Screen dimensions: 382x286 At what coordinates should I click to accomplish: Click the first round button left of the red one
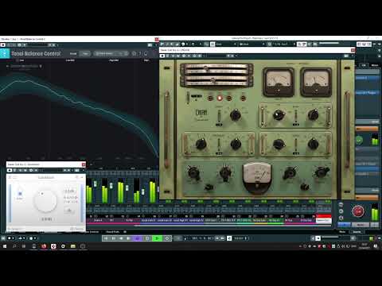click(210, 99)
